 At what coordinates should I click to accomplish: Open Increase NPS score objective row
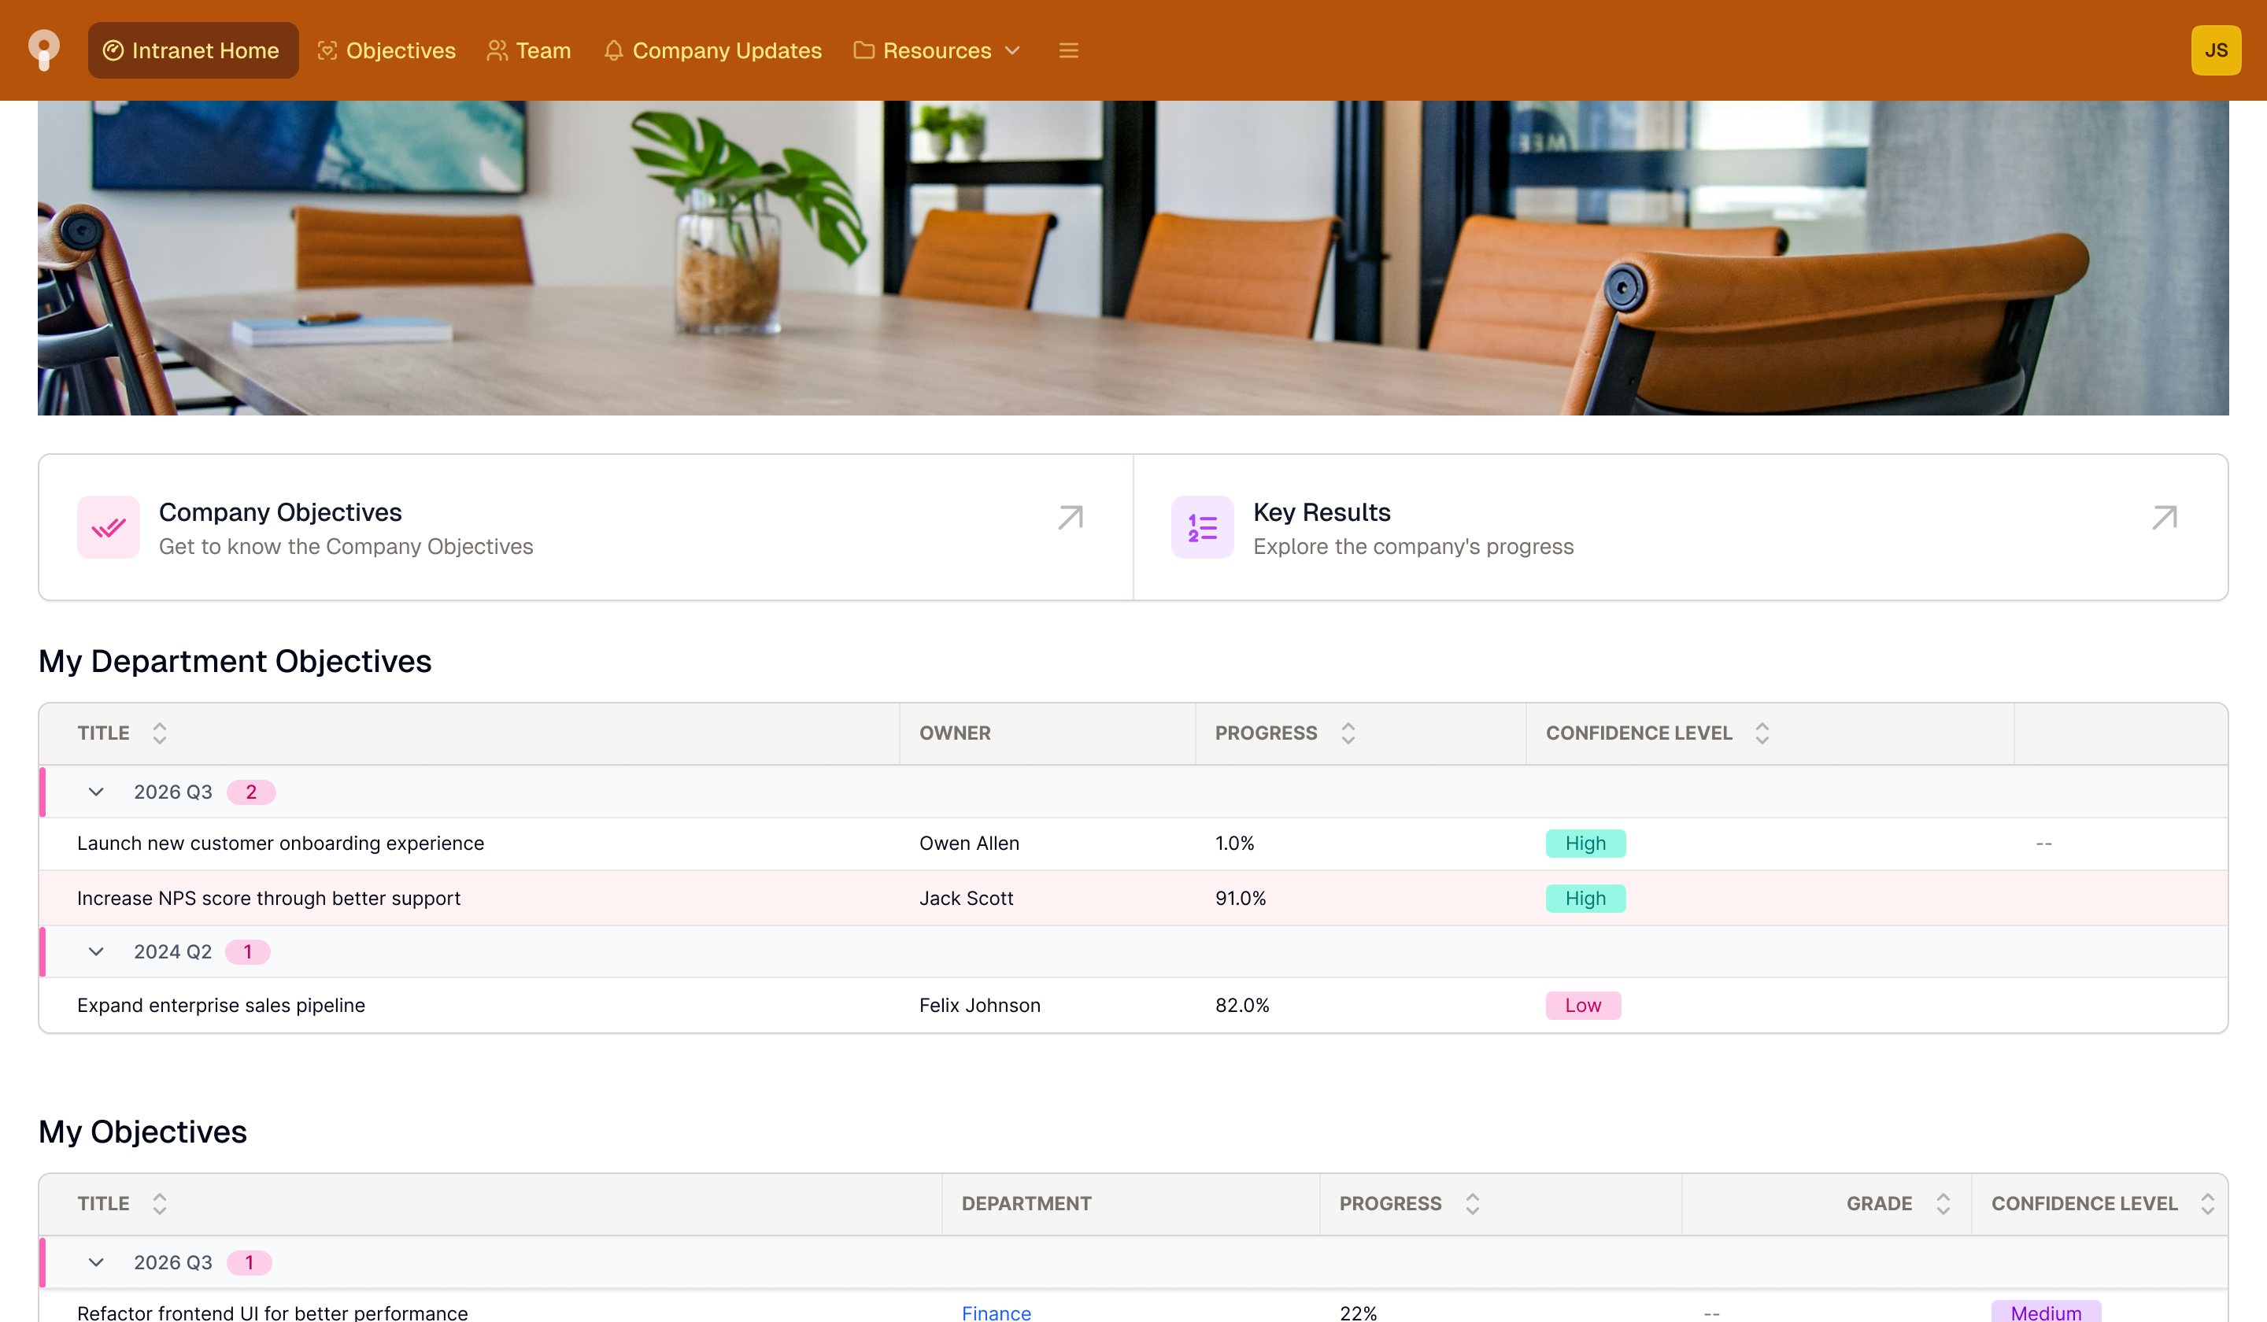268,898
